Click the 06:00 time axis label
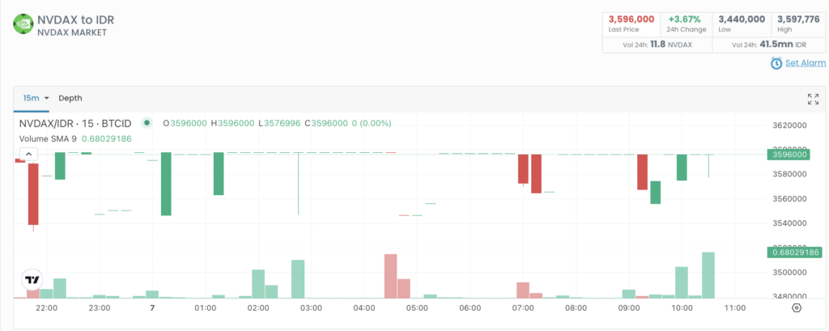This screenshot has width=829, height=331. click(x=470, y=308)
